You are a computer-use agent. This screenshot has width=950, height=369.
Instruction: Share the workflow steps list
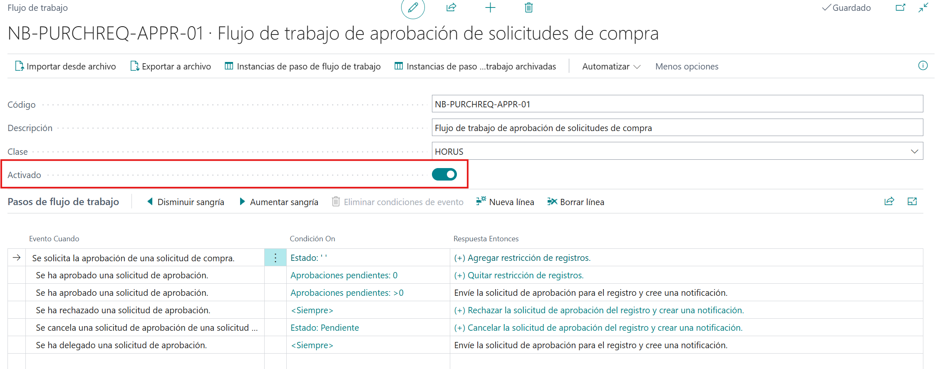(889, 202)
